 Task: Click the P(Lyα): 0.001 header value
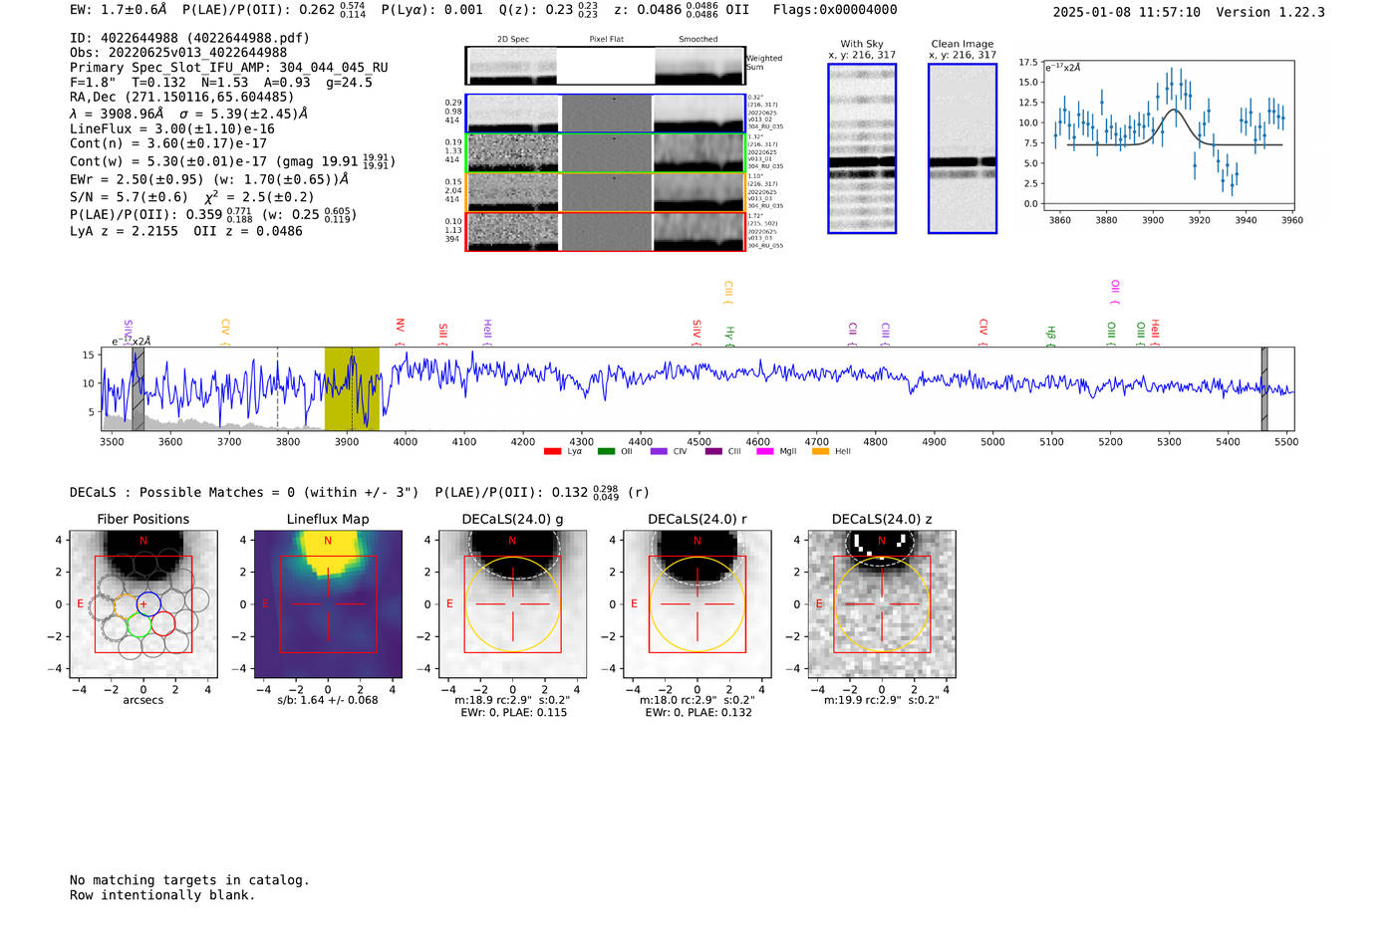[431, 10]
